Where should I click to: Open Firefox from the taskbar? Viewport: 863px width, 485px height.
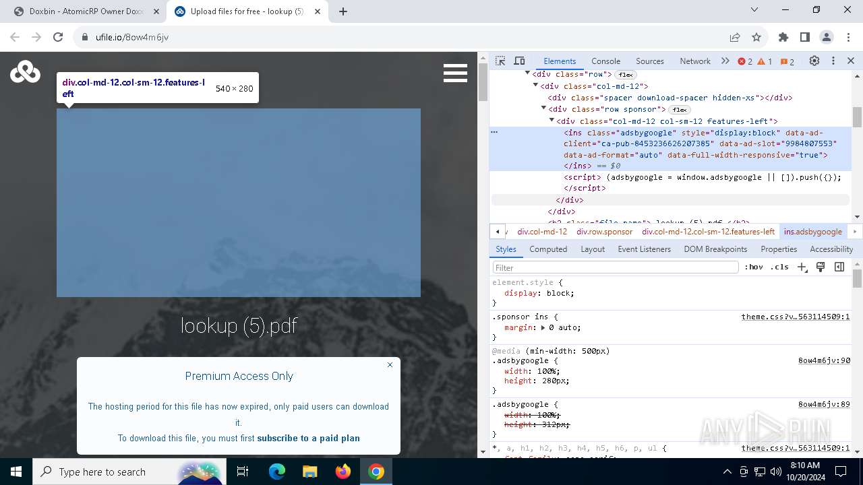343,472
